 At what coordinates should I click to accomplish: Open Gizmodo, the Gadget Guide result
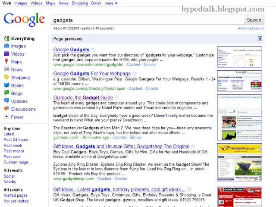pyautogui.click(x=83, y=97)
